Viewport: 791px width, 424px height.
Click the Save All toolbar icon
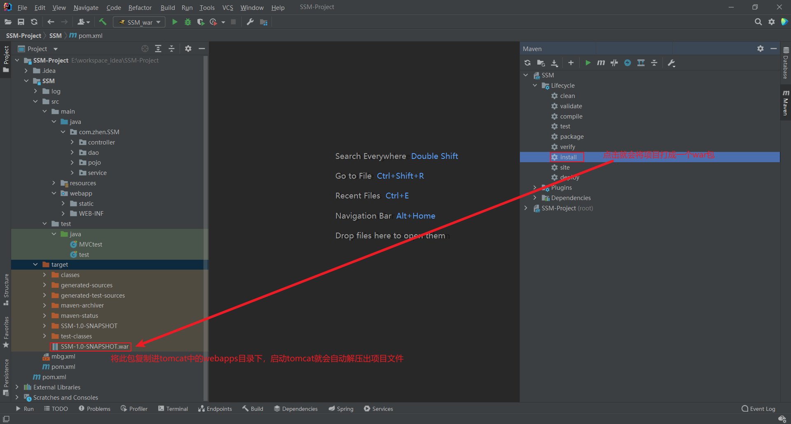[21, 22]
